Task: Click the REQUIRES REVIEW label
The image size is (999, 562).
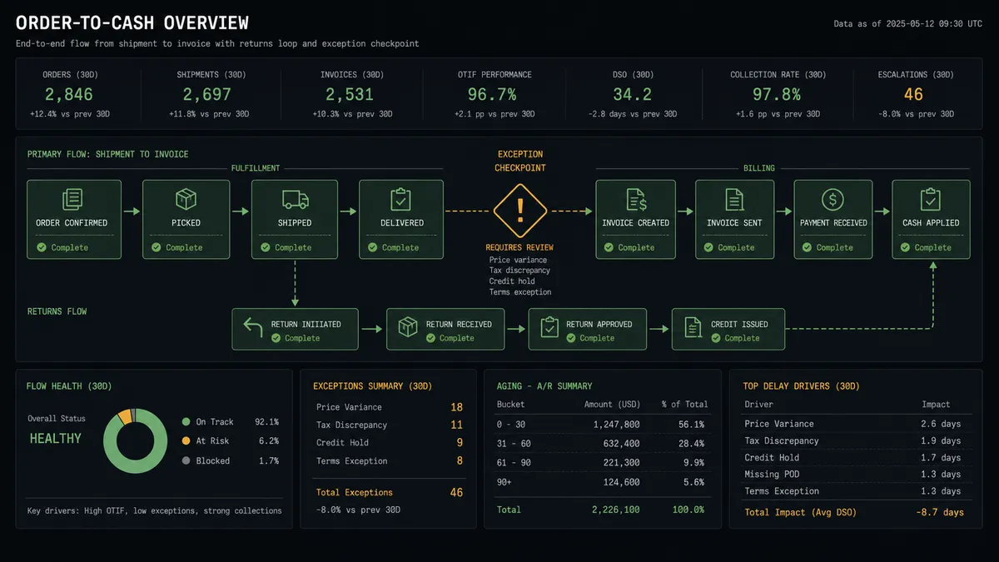Action: (519, 247)
